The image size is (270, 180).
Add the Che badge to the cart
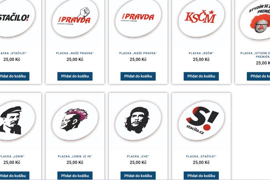(x=138, y=176)
